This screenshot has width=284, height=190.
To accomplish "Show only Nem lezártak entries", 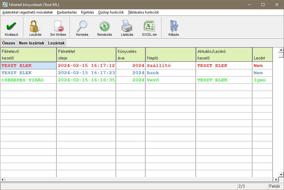I will (x=32, y=43).
